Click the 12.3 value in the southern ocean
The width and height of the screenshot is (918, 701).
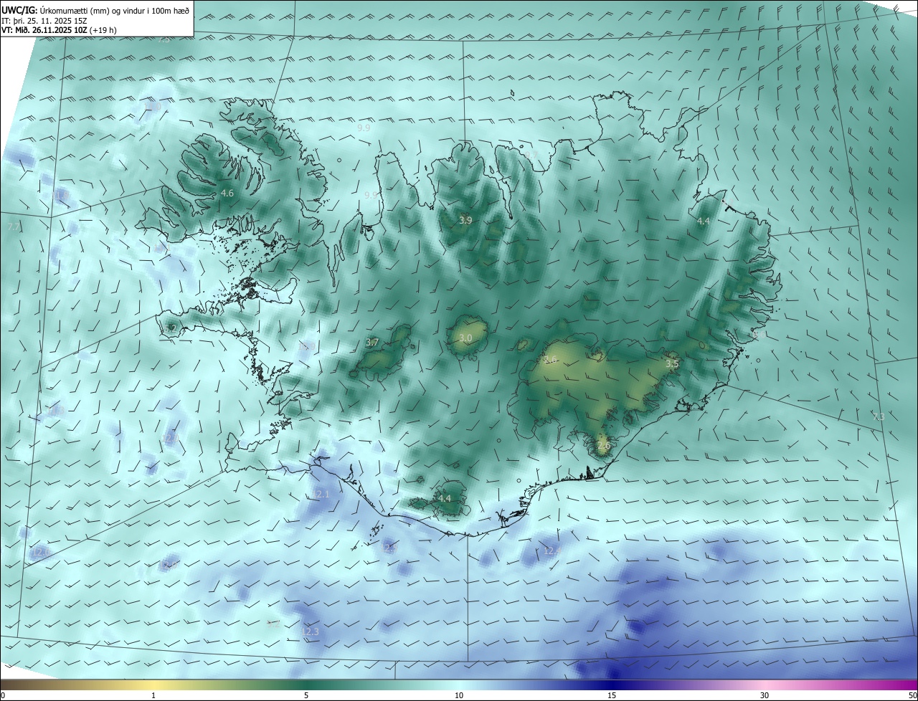click(311, 631)
